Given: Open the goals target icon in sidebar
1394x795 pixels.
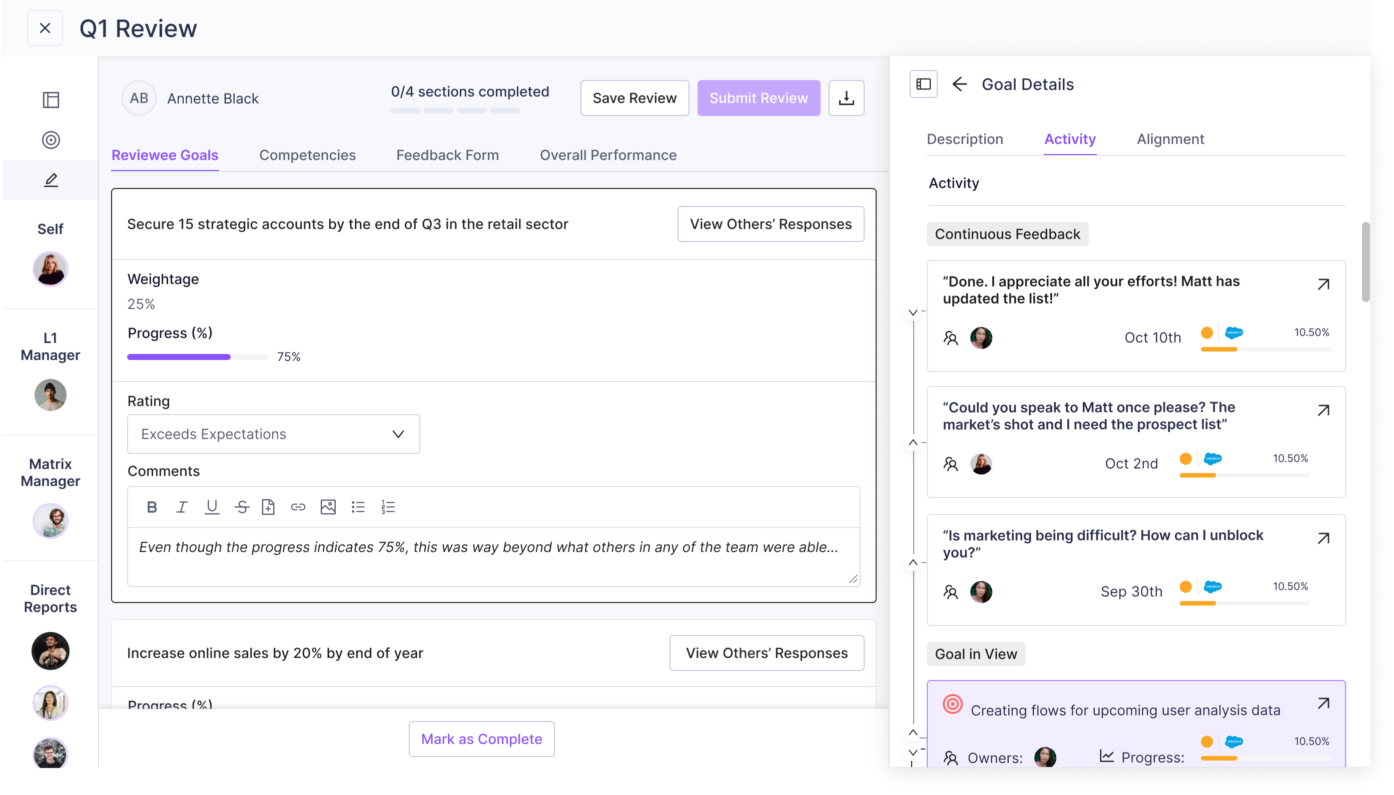Looking at the screenshot, I should (51, 140).
